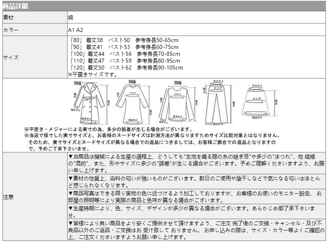Viewport: 328px width, 243px height.
Task: Select the 注意 label cell
Action: (x=34, y=197)
